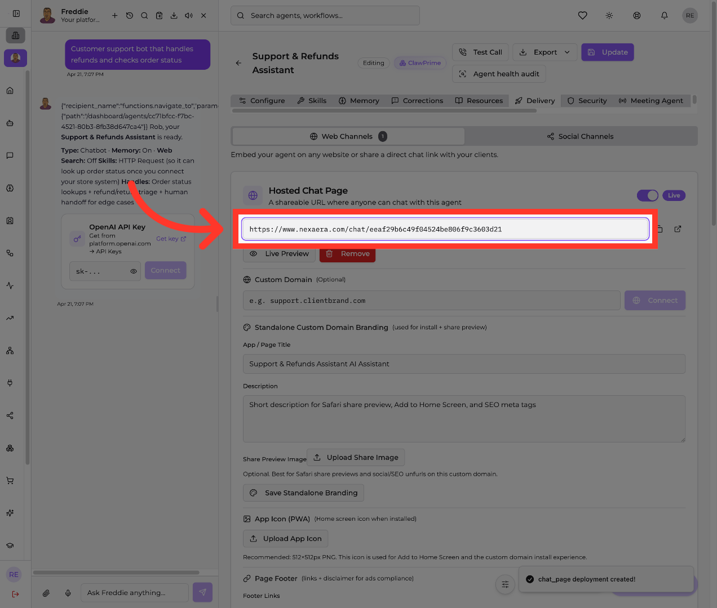Start a new chat with plus icon

pos(115,16)
